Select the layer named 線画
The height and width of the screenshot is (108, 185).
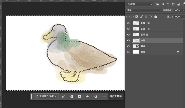[143, 46]
